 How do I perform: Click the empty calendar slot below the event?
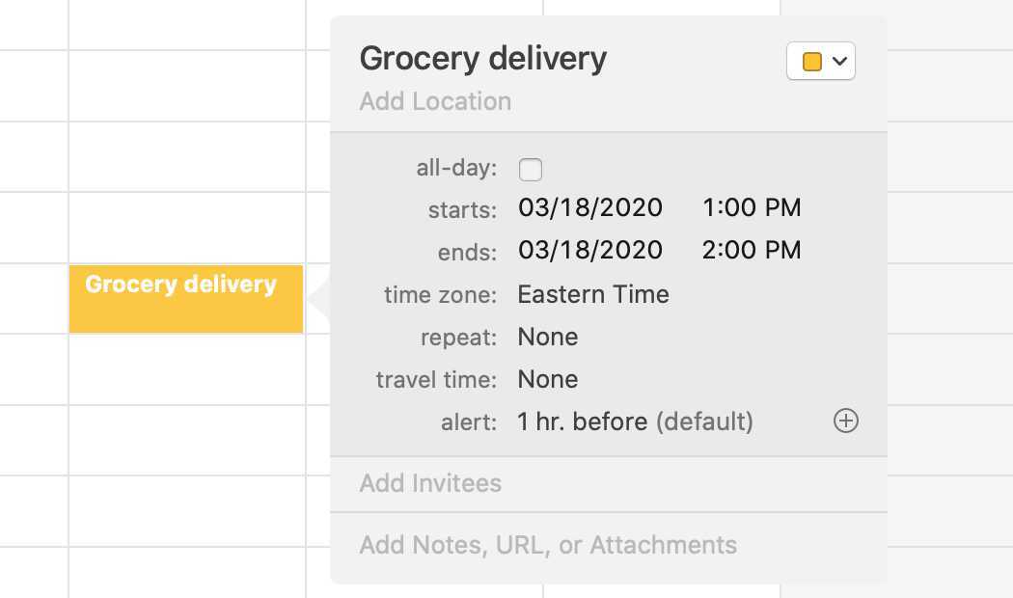[185, 368]
